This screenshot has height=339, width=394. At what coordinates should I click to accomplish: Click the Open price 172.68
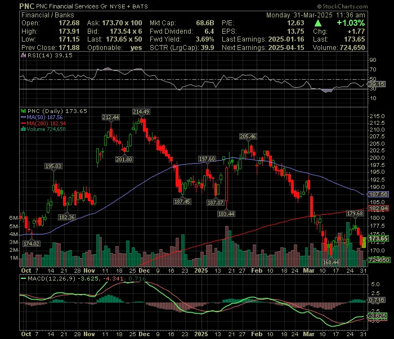[69, 23]
